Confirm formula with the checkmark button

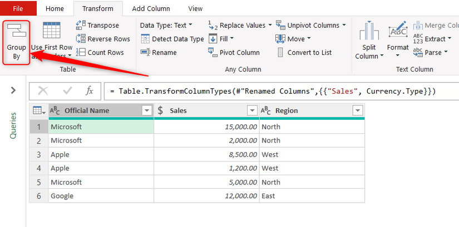point(67,91)
